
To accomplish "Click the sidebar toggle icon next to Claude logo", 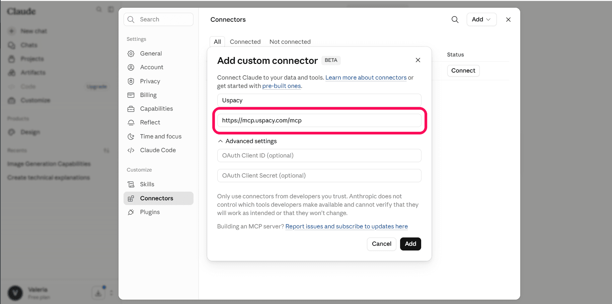I will (x=111, y=9).
